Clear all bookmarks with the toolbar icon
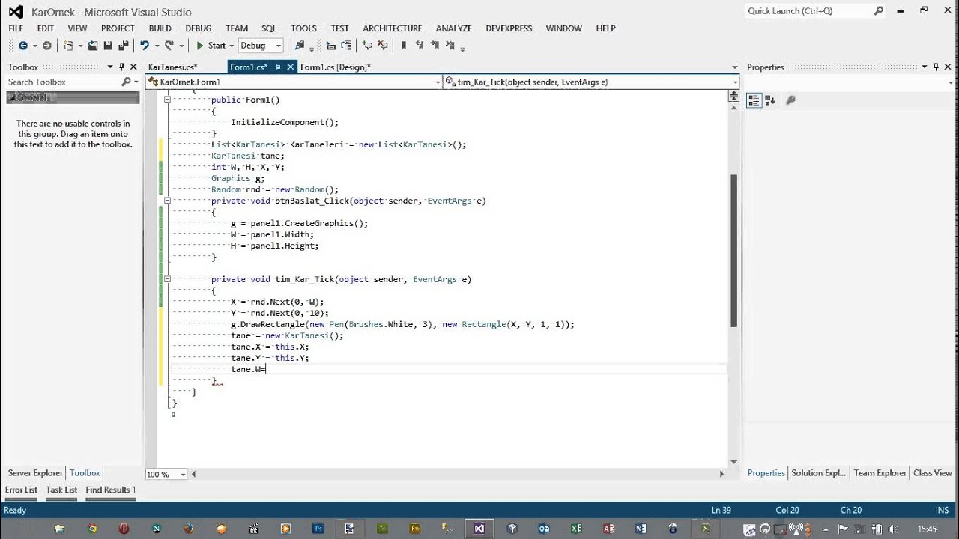The width and height of the screenshot is (959, 539). (x=450, y=46)
